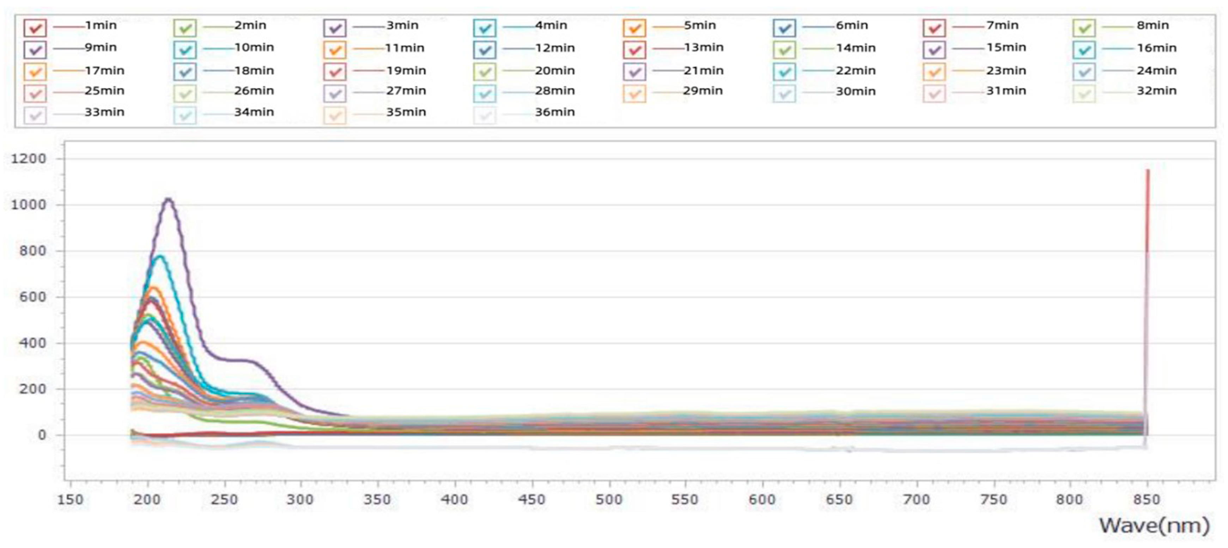Click the red spike at 850 nm
The width and height of the screenshot is (1228, 548).
point(1148,210)
